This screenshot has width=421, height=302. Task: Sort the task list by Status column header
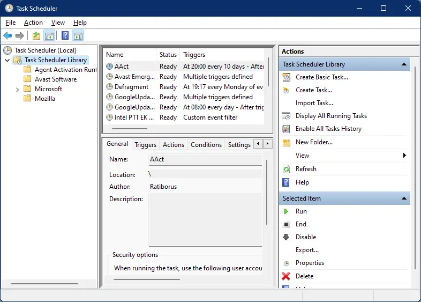coord(168,55)
